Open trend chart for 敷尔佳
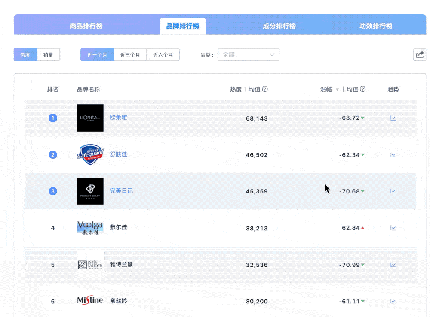Image resolution: width=430 pixels, height=317 pixels. (x=393, y=228)
